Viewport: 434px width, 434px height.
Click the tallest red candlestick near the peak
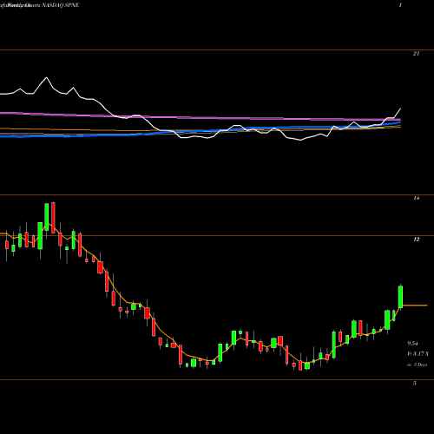(53, 218)
